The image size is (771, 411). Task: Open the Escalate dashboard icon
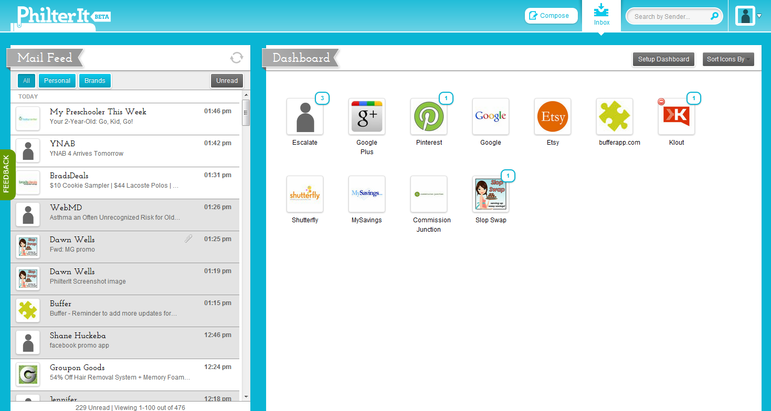coord(305,116)
